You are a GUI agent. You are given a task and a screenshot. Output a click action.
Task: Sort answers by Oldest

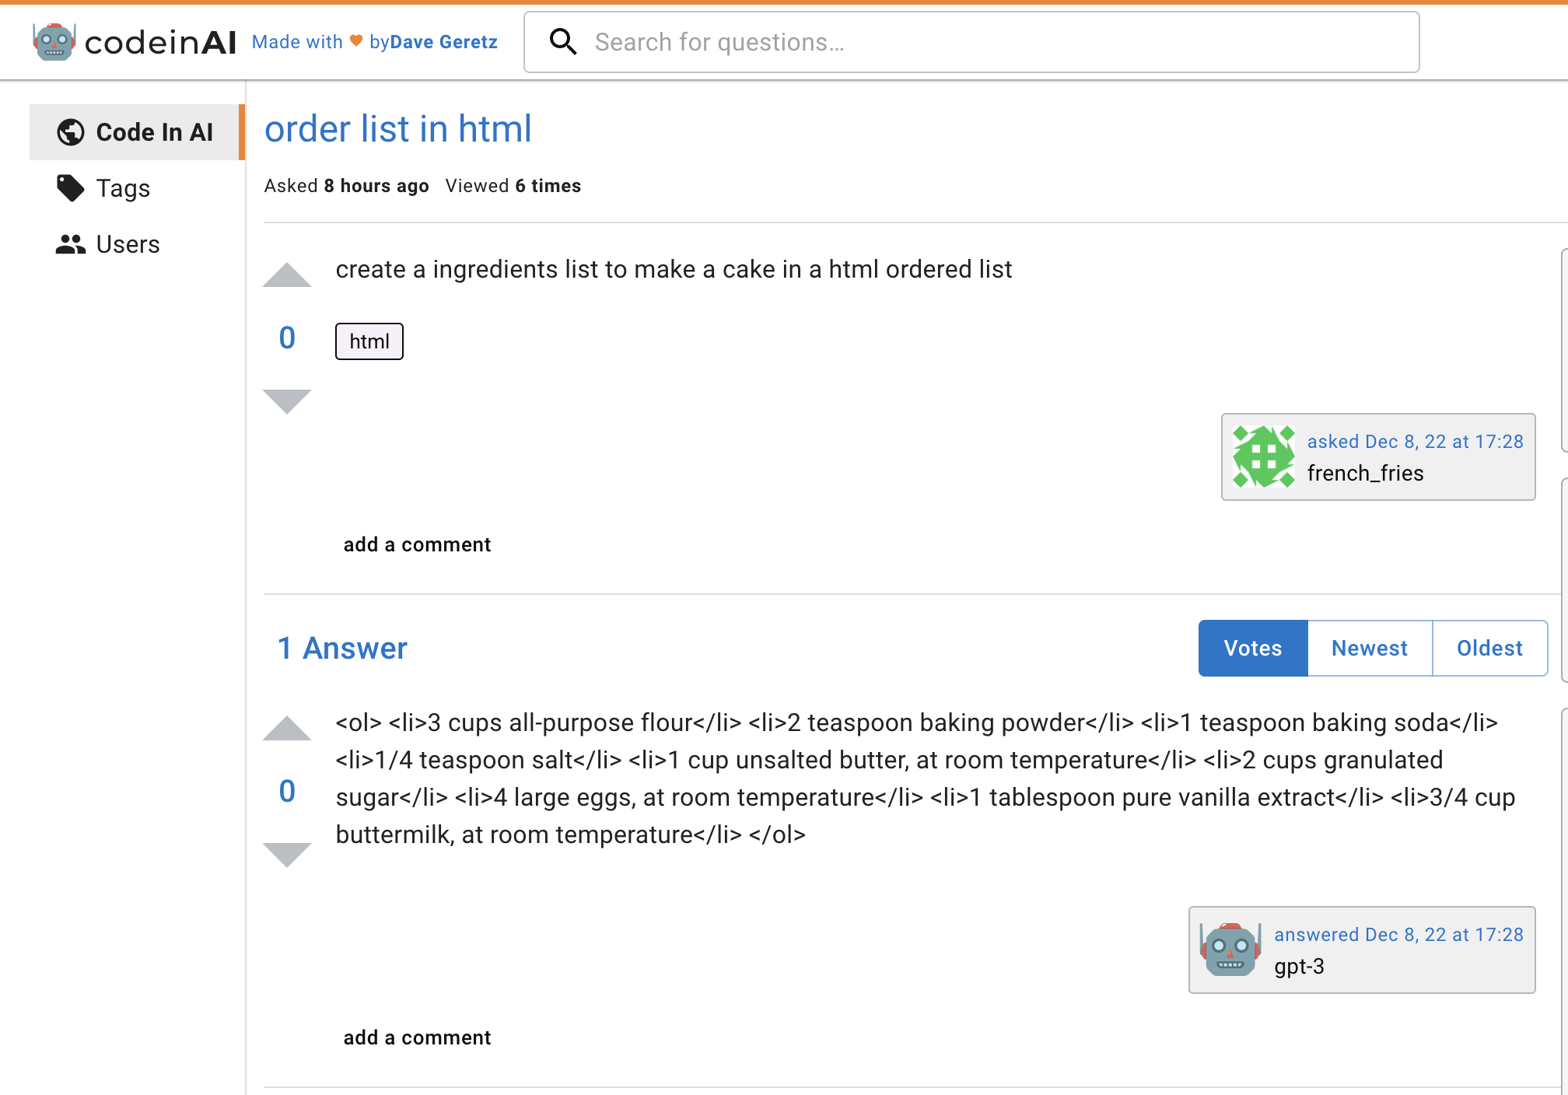(x=1489, y=648)
